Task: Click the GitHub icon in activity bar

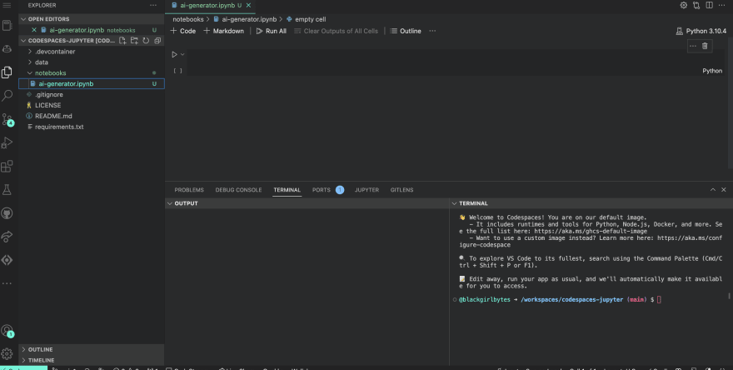Action: pos(7,213)
